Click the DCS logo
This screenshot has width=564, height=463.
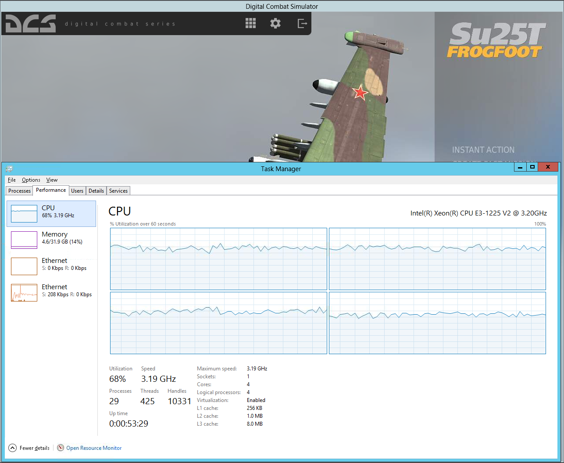pyautogui.click(x=31, y=24)
